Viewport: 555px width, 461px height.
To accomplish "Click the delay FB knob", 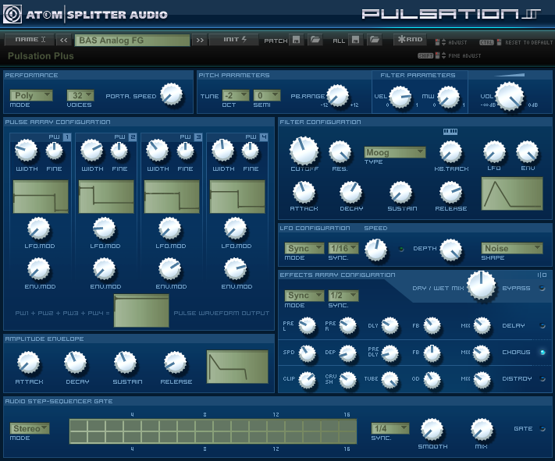I will (432, 326).
